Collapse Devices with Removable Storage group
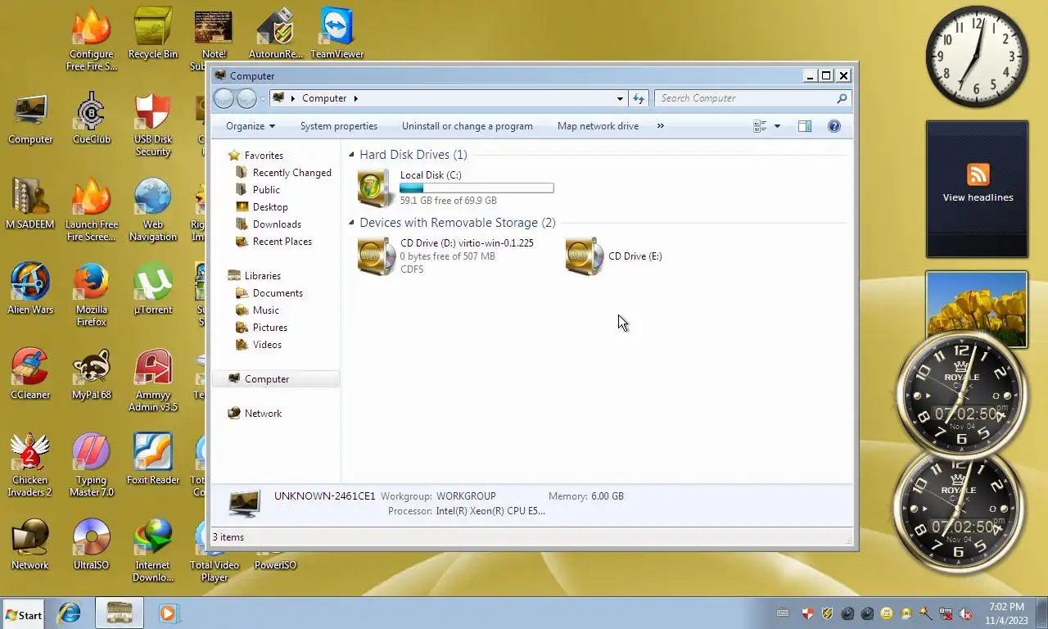 coord(352,223)
